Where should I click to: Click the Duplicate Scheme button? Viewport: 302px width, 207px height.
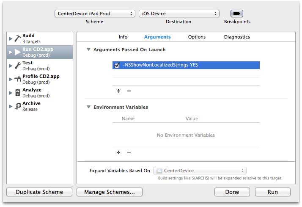39,192
